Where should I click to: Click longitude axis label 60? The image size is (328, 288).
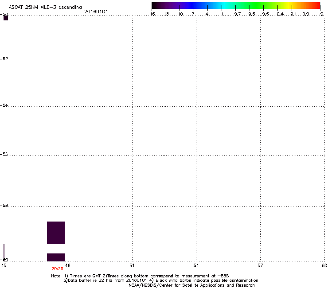tap(324, 265)
